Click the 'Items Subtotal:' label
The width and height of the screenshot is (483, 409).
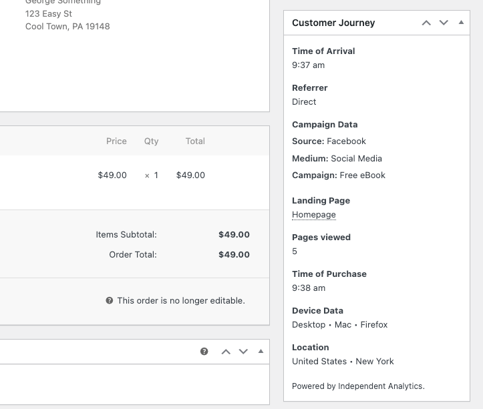point(126,235)
